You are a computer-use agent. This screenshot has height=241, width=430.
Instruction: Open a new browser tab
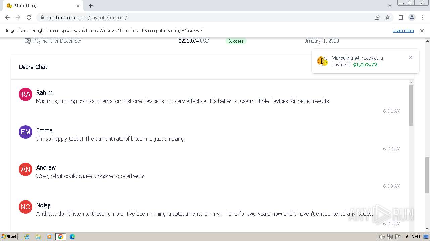[91, 6]
